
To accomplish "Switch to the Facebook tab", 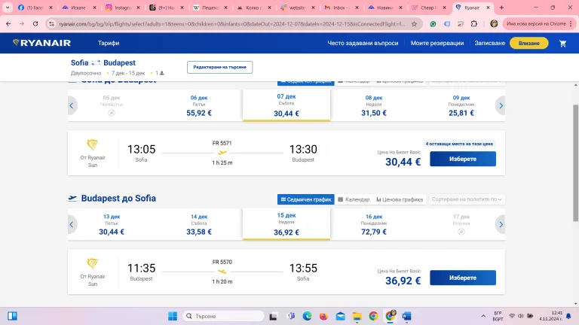I will pyautogui.click(x=35, y=8).
